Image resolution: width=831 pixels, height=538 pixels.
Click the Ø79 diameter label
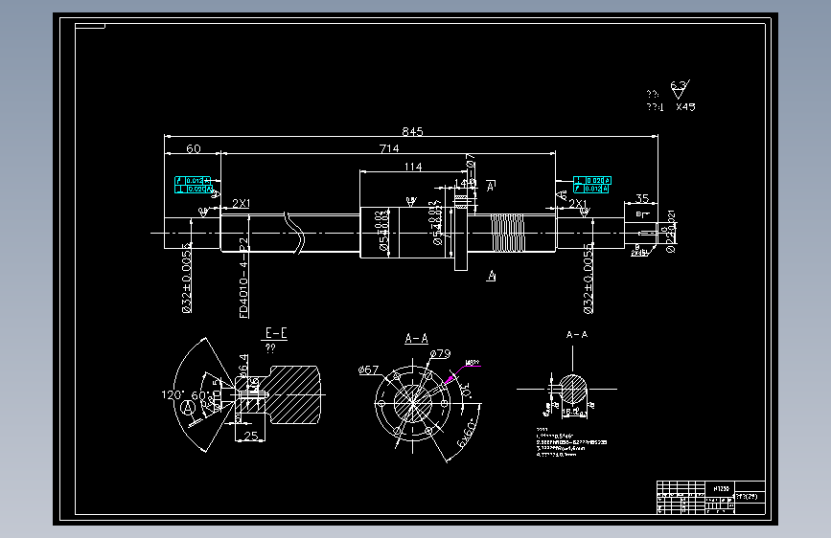[440, 353]
